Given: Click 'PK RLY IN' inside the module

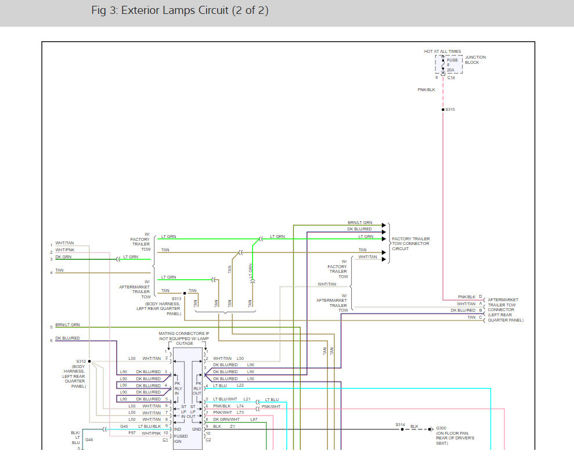Looking at the screenshot, I should pyautogui.click(x=178, y=388).
